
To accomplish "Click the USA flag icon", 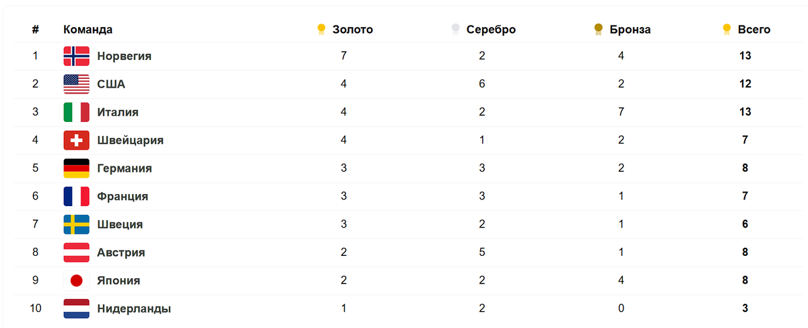I will click(x=76, y=84).
